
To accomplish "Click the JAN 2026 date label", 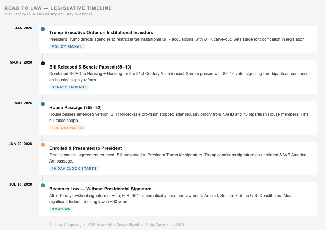I will point(23,28).
